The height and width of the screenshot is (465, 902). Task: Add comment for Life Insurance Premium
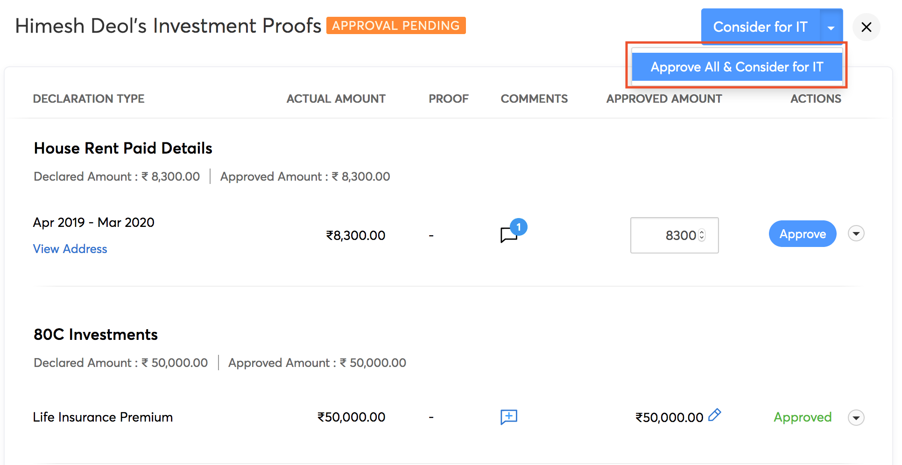coord(508,416)
